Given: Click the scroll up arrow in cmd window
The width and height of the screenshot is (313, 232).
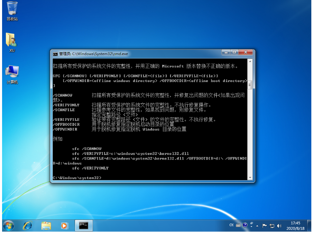Looking at the screenshot, I should (250, 62).
